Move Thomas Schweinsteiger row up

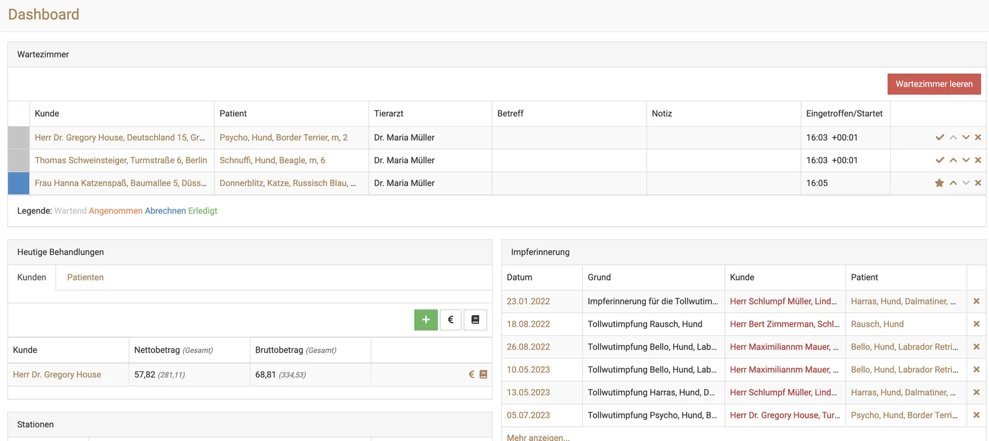coord(953,161)
